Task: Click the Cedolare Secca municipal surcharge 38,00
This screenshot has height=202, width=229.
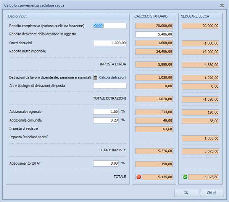Action: (200, 121)
